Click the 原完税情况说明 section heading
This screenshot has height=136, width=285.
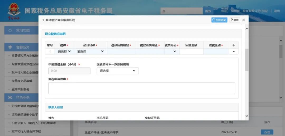pyautogui.click(x=55, y=34)
